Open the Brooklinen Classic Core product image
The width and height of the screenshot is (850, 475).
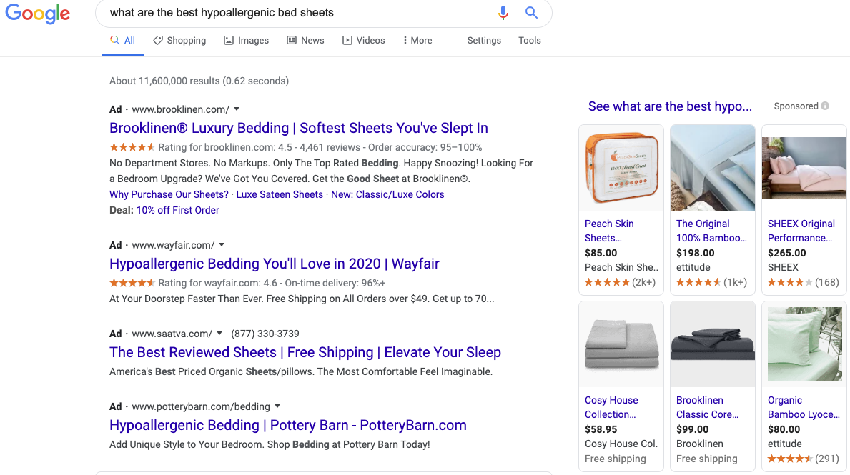pyautogui.click(x=712, y=344)
